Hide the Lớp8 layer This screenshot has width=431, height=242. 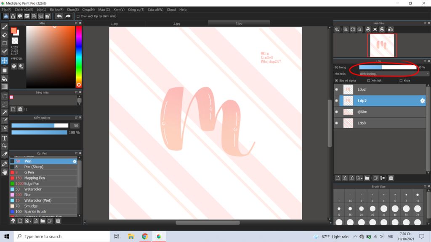tap(336, 123)
